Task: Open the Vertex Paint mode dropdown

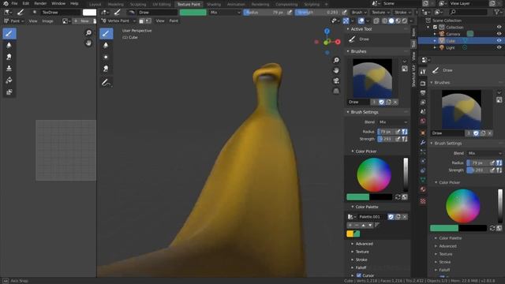Action: 118,21
